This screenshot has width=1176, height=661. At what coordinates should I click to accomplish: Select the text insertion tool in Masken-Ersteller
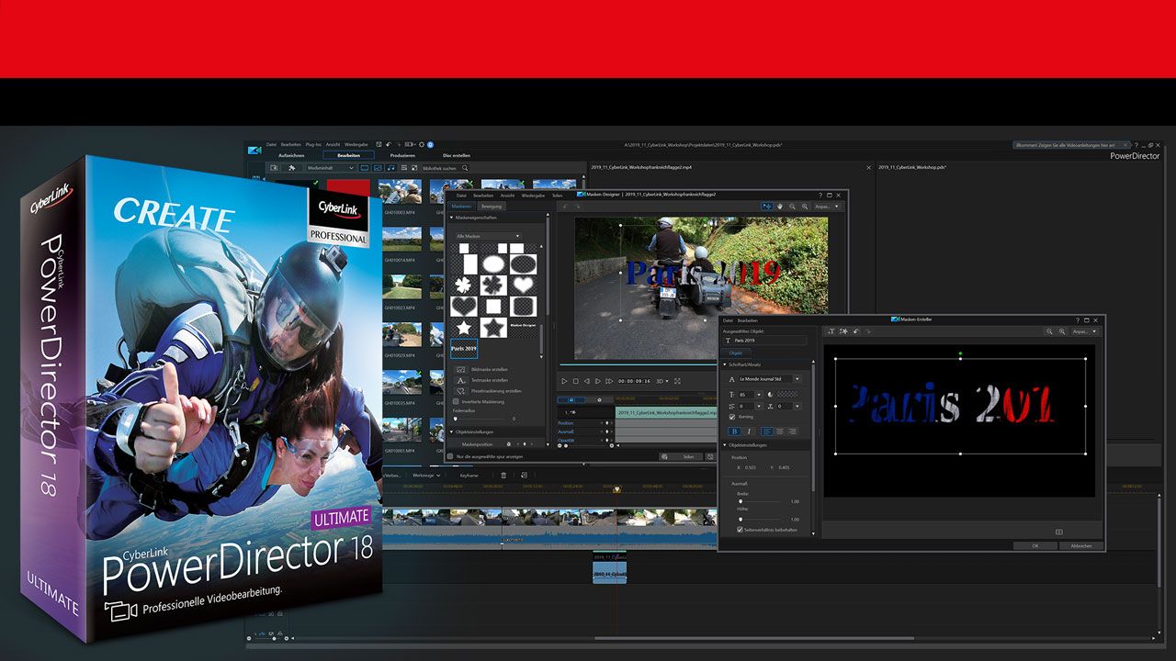point(831,331)
